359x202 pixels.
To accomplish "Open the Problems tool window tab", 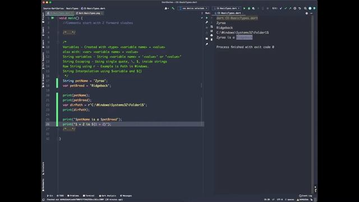I will (x=73, y=196).
